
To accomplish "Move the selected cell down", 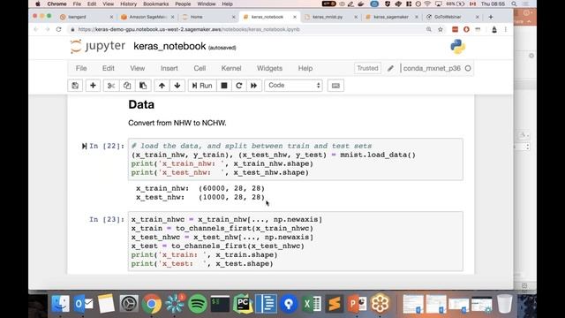I will pos(177,86).
